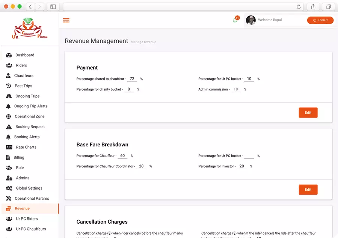The height and width of the screenshot is (238, 338).
Task: Click the Operational Zone globe icon
Action: [x=8, y=116]
